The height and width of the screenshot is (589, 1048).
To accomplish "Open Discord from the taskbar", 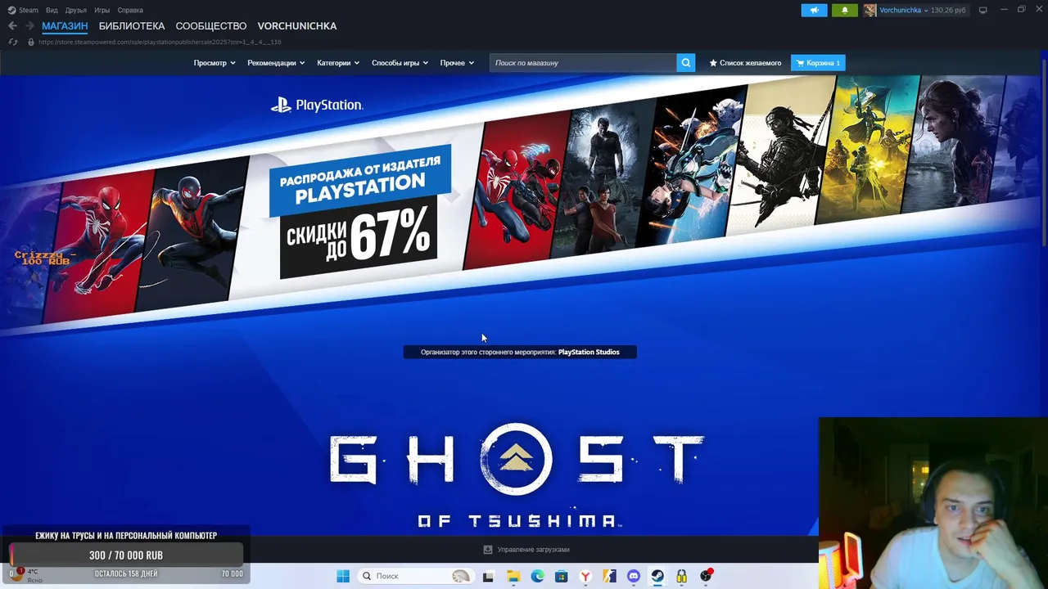I will tap(633, 576).
